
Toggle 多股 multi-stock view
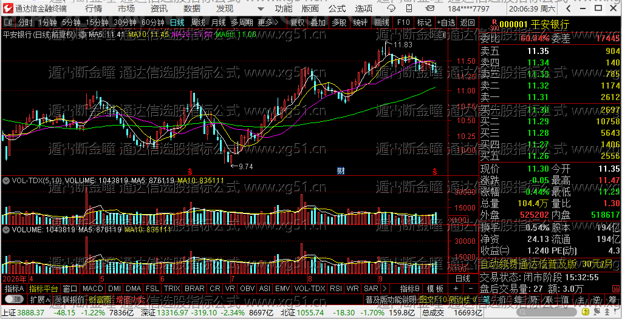tap(339, 22)
